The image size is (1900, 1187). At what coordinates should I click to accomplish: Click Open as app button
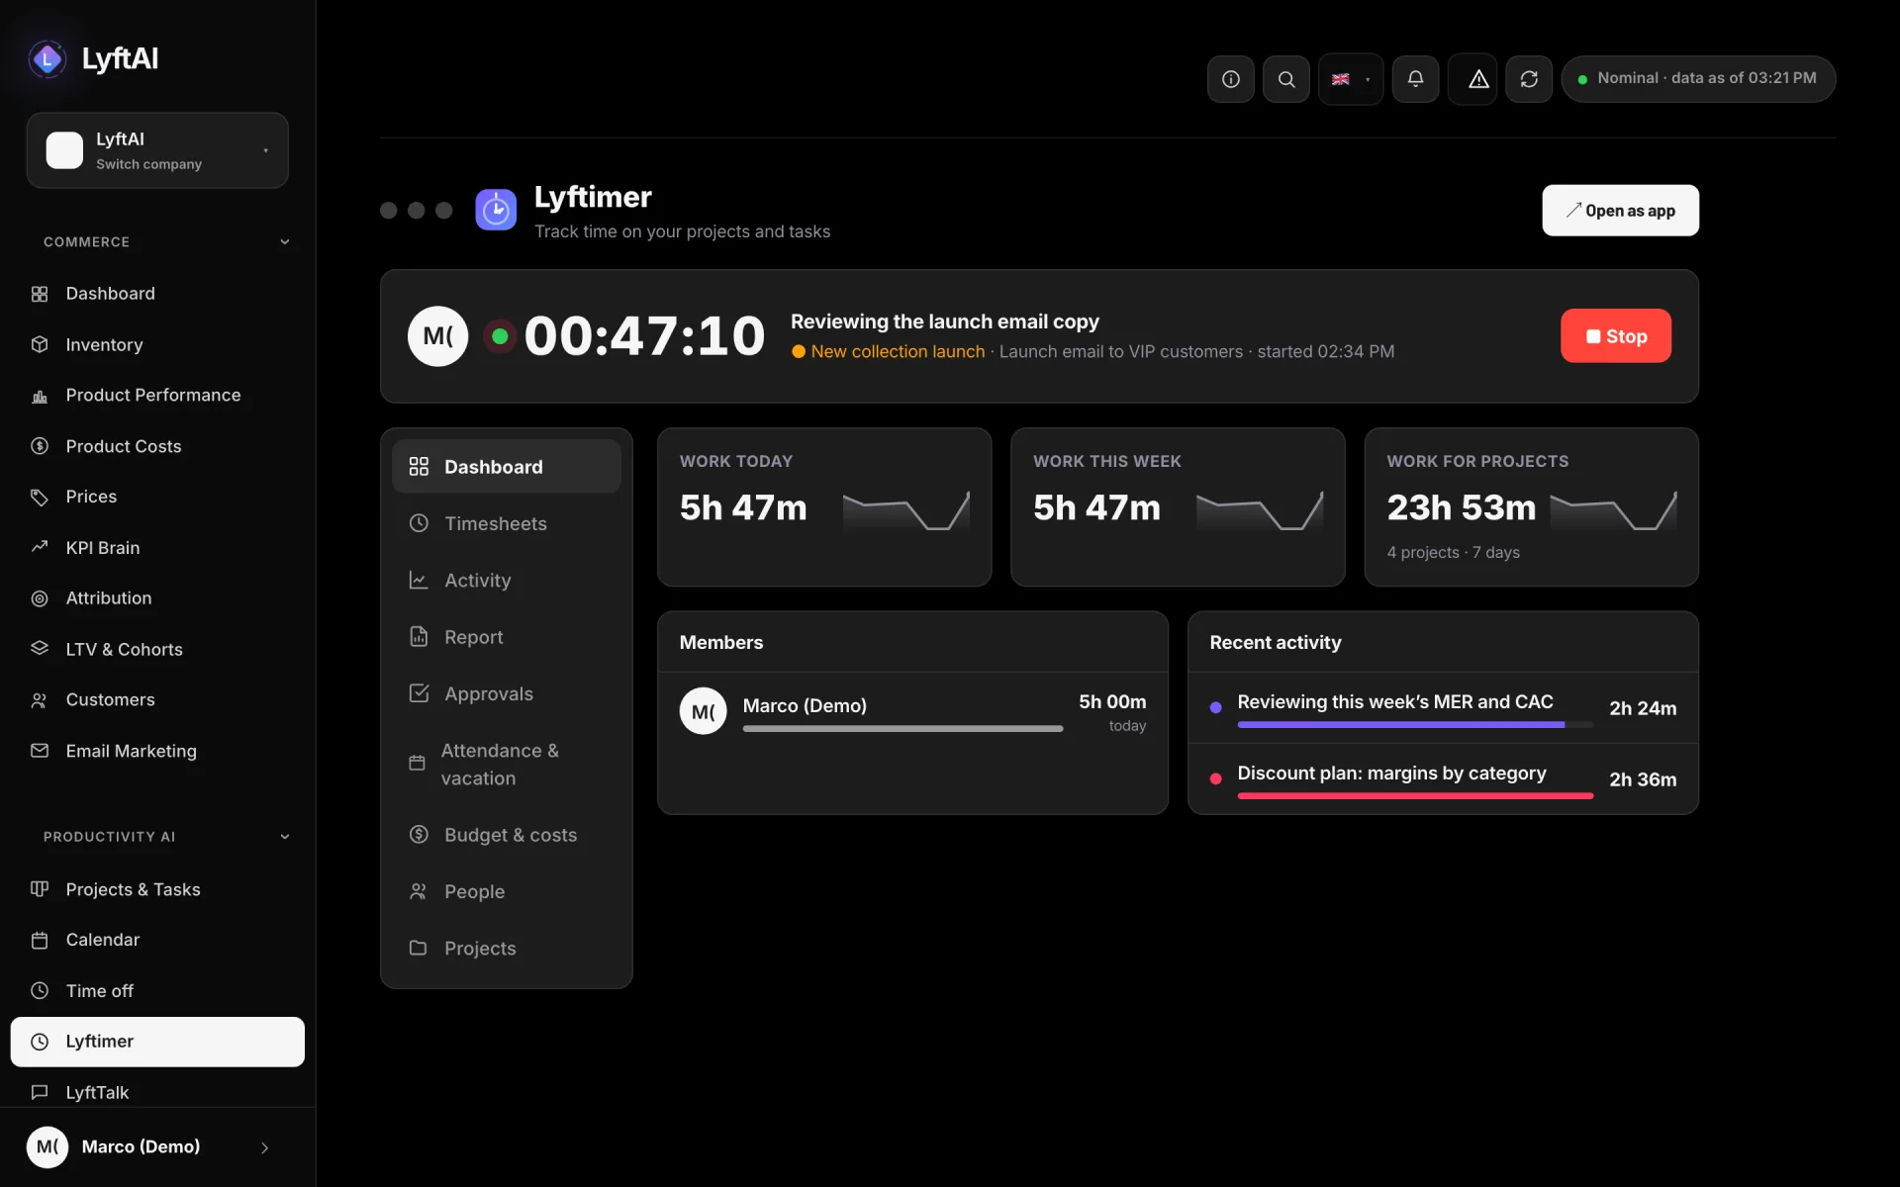pos(1620,211)
